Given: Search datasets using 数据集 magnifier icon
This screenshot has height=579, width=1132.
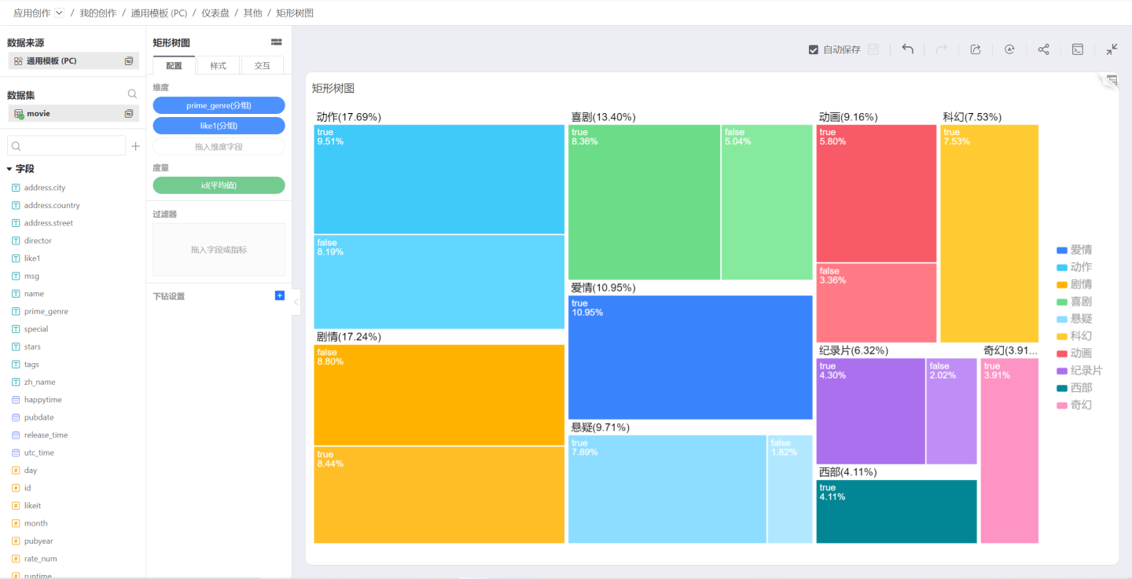Looking at the screenshot, I should (x=132, y=94).
